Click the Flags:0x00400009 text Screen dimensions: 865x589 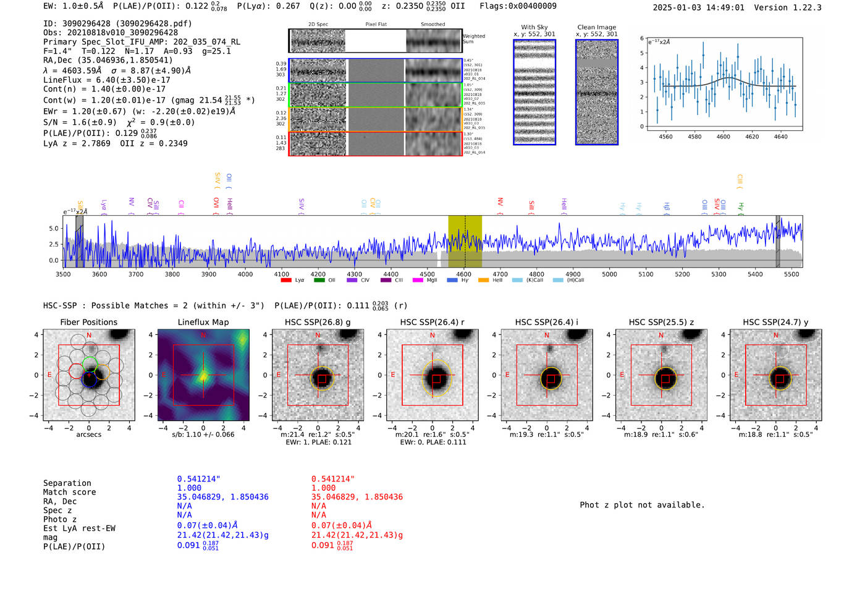[518, 6]
